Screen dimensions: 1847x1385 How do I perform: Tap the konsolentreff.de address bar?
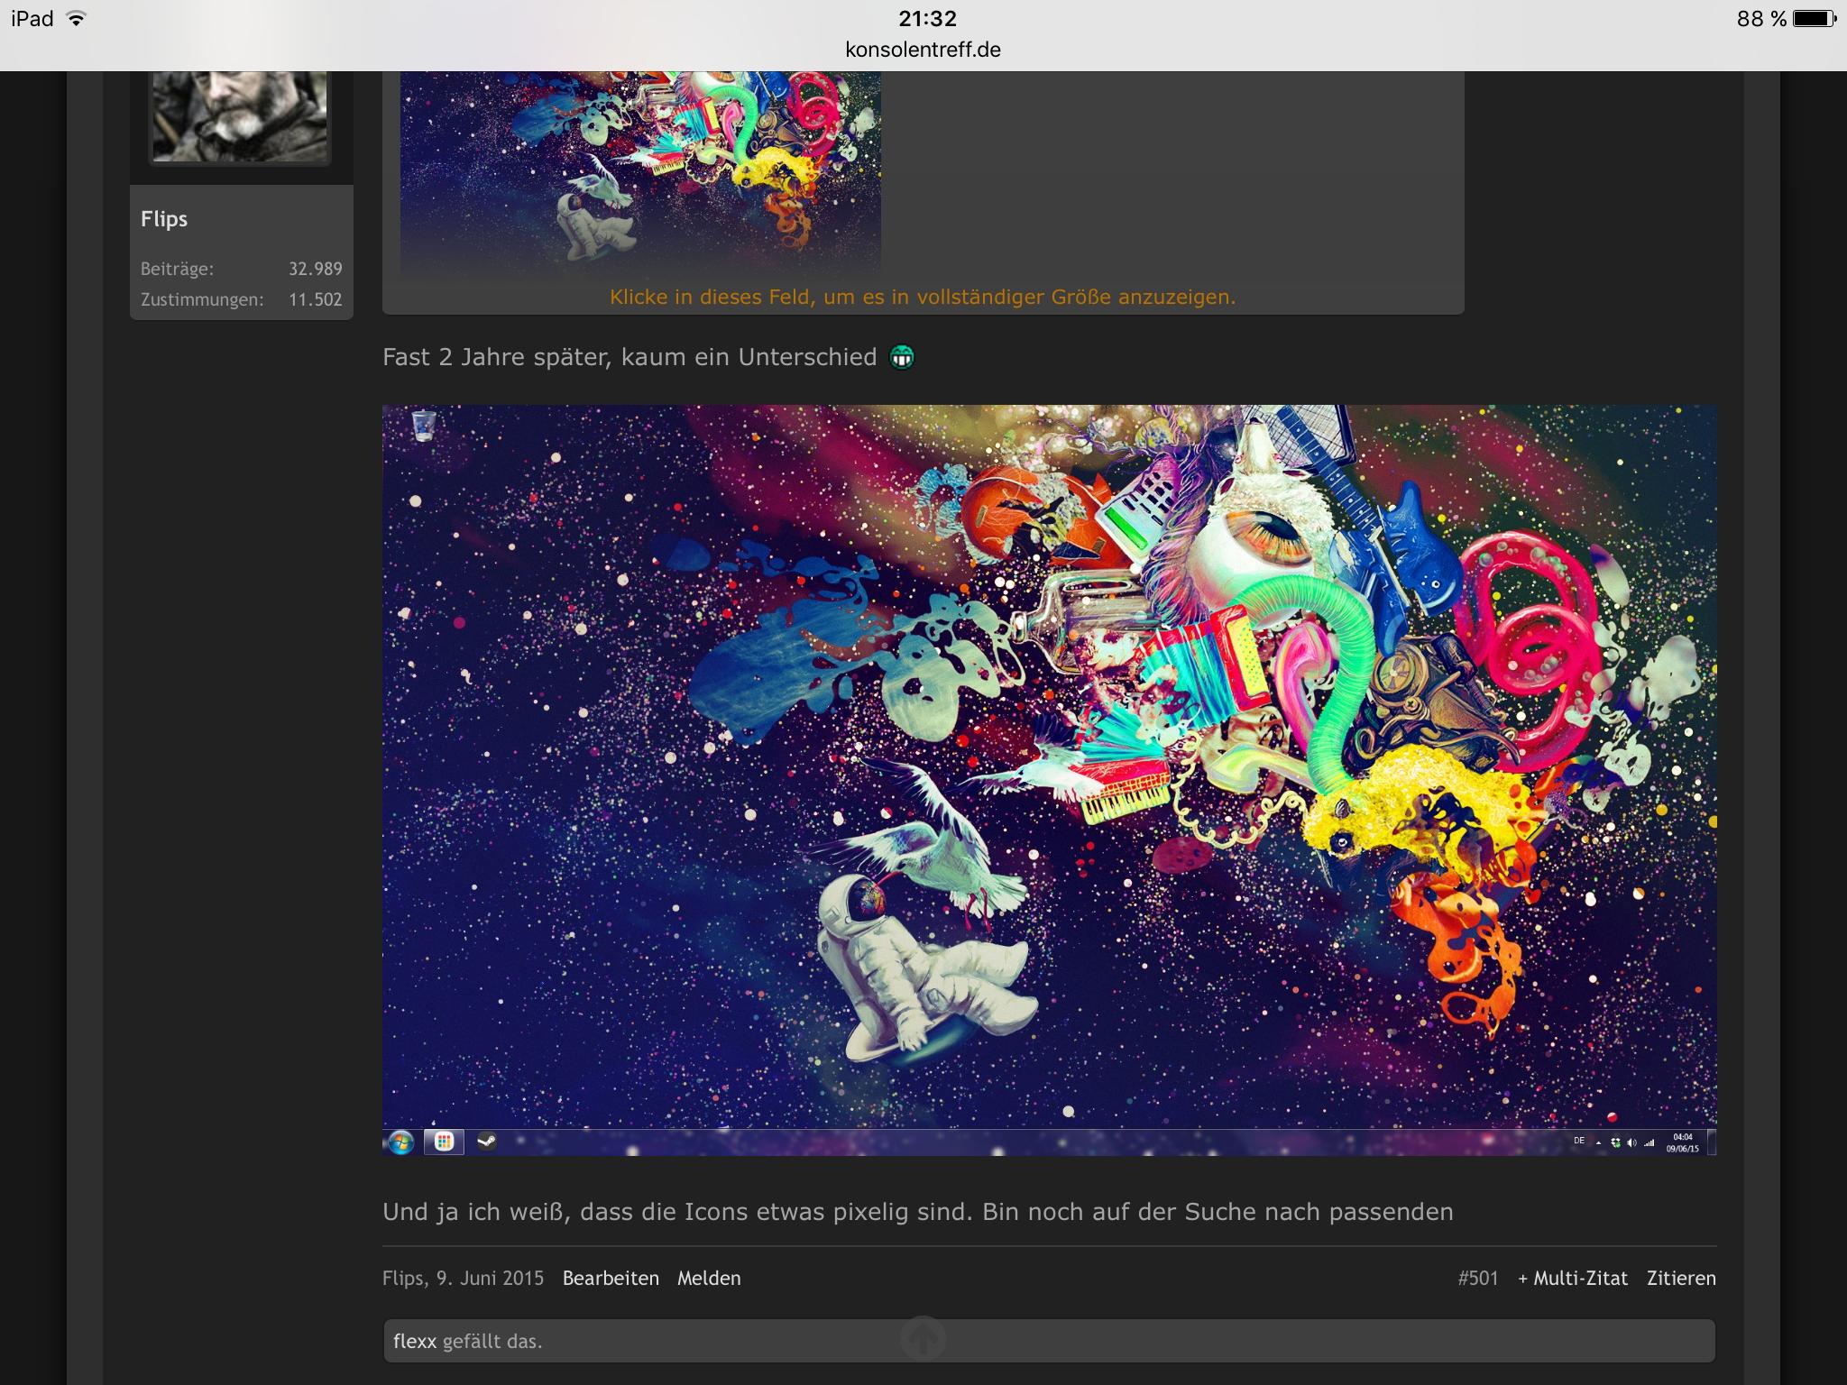tap(923, 50)
